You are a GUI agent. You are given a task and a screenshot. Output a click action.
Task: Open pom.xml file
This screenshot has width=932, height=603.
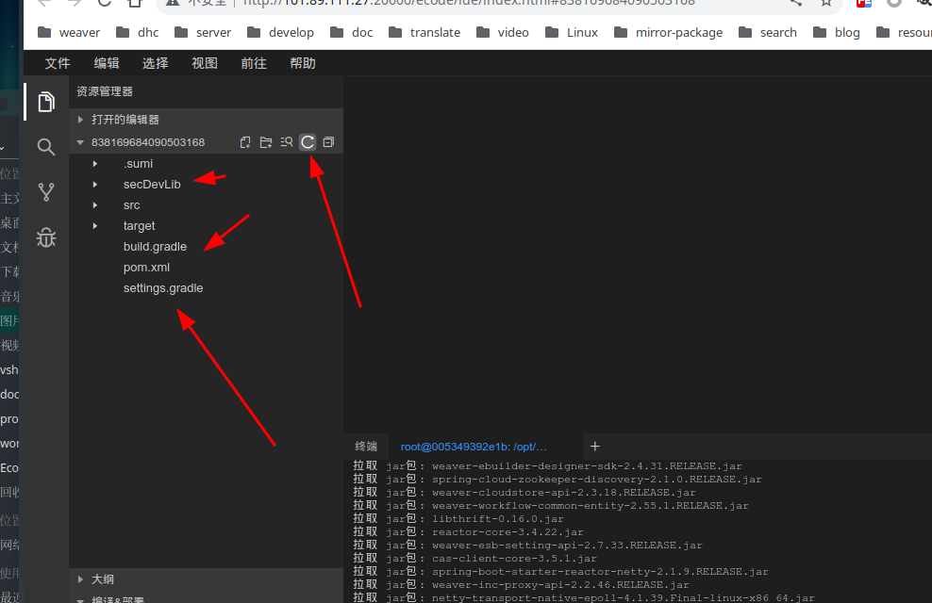click(x=147, y=268)
